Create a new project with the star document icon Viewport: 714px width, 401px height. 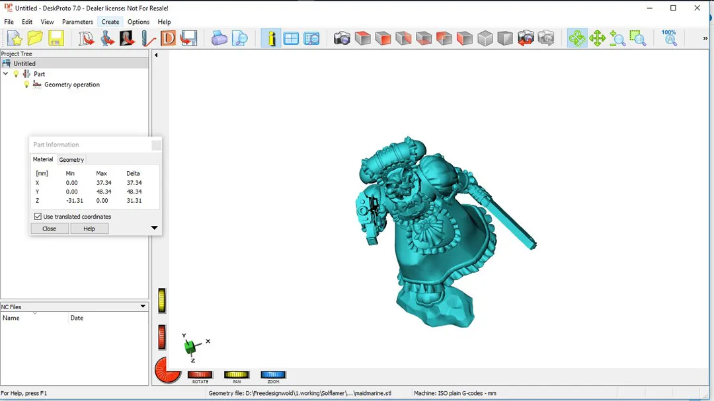pos(15,38)
